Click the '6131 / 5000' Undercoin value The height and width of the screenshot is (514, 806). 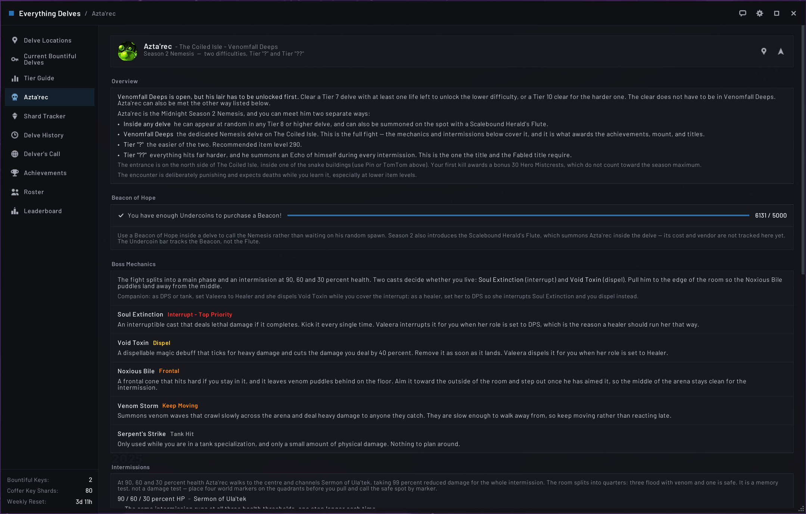tap(771, 215)
